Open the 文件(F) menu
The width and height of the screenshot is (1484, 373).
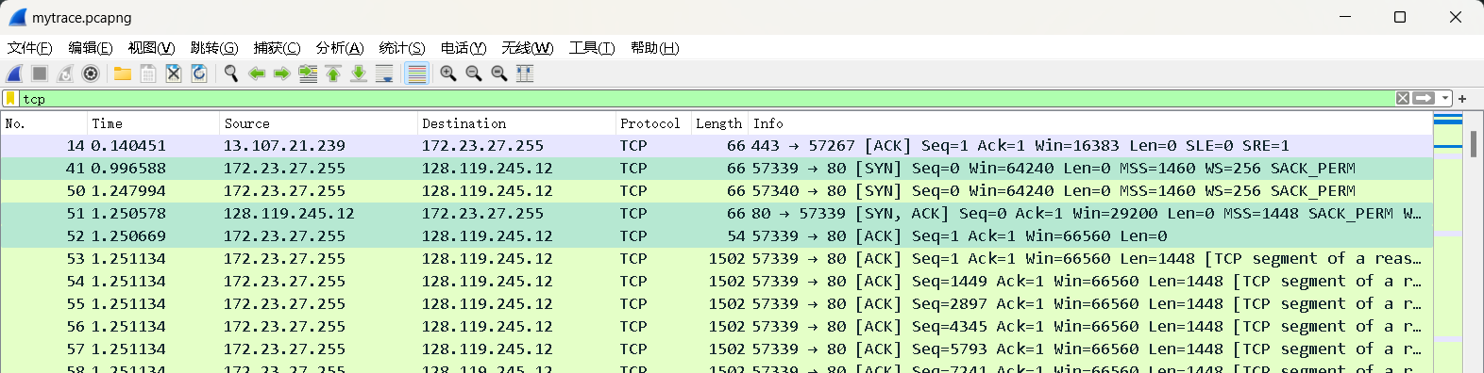coord(30,48)
